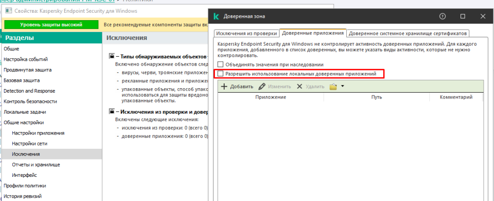Click the lock icon next to Типы обнаруживаемых объектов

click(112, 57)
